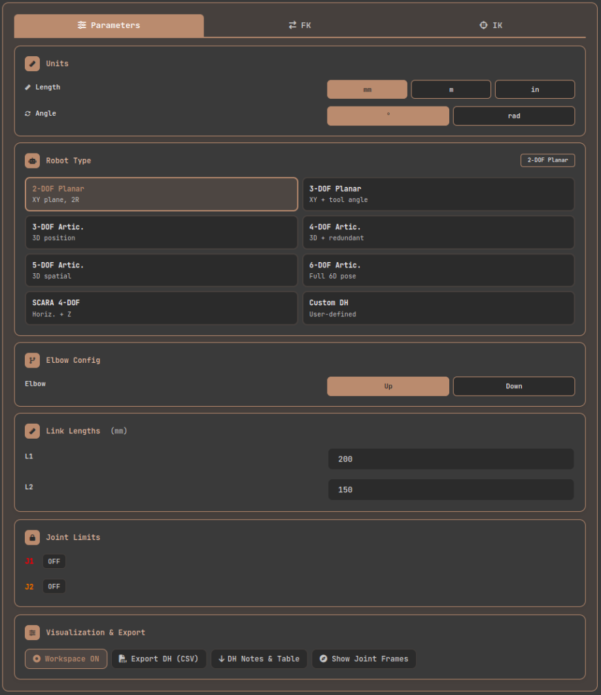Click the elbow icon beside Elbow Config
The image size is (601, 695).
click(32, 360)
